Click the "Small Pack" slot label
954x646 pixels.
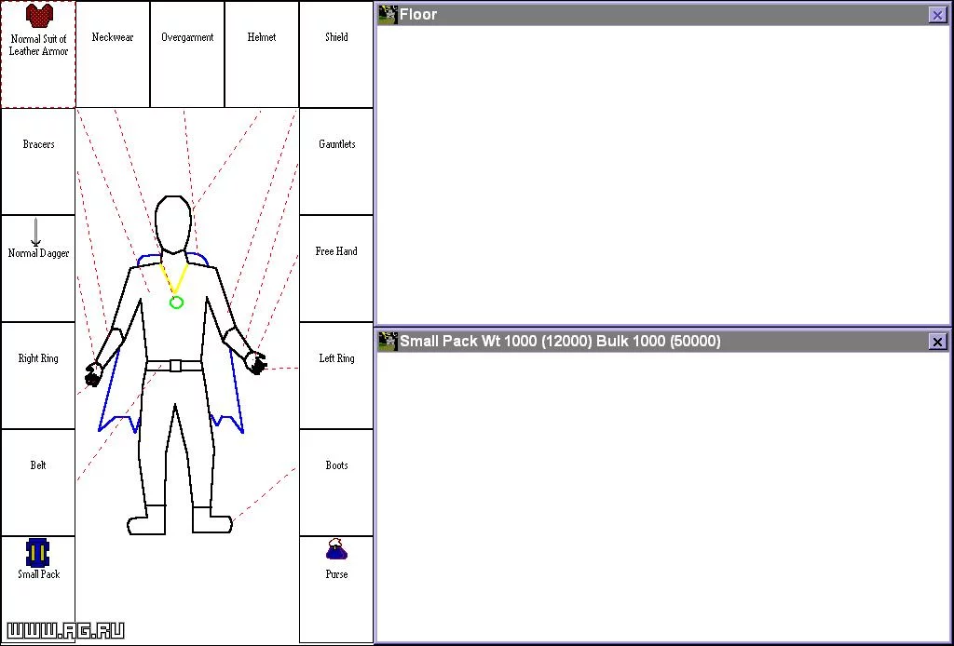point(38,574)
